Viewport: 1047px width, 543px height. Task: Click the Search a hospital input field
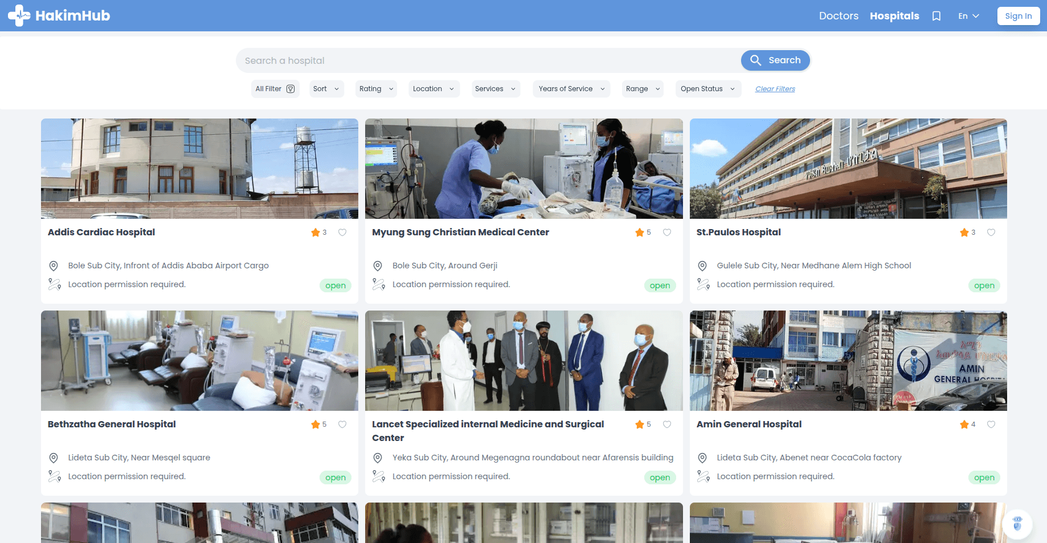(488, 60)
